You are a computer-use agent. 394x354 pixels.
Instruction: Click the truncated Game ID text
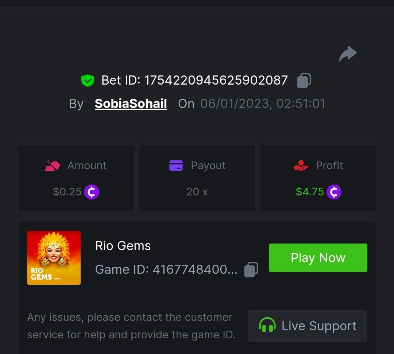coord(166,270)
